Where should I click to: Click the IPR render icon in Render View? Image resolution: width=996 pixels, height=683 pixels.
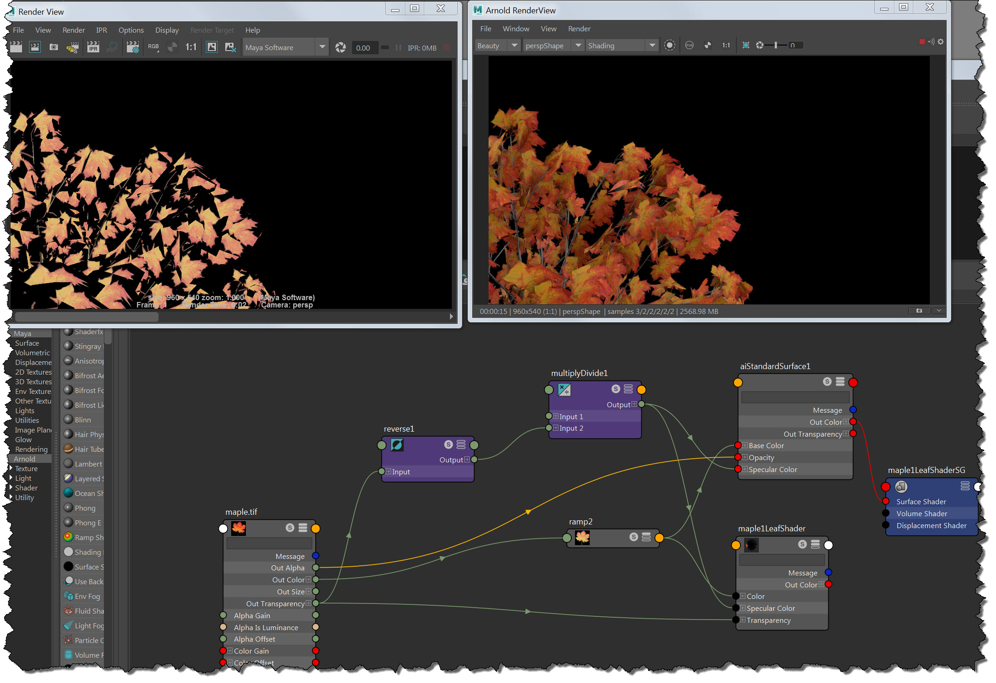tap(93, 47)
